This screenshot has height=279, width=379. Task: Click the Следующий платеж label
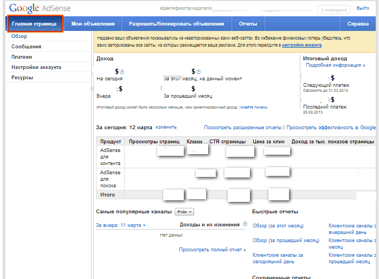click(326, 85)
